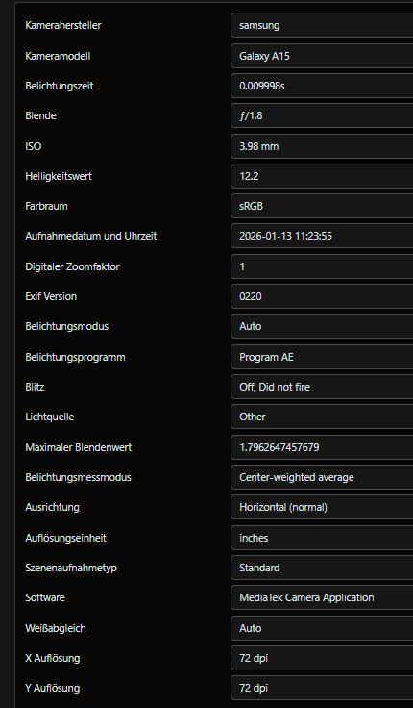Click the Weißabgleich field showing Auto

322,628
